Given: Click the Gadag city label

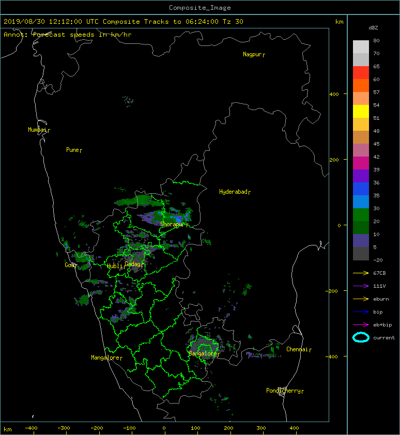Looking at the screenshot, I should (x=133, y=264).
